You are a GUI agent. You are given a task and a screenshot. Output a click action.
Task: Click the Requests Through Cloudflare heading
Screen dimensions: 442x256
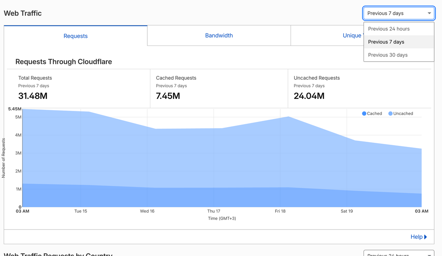tap(64, 62)
